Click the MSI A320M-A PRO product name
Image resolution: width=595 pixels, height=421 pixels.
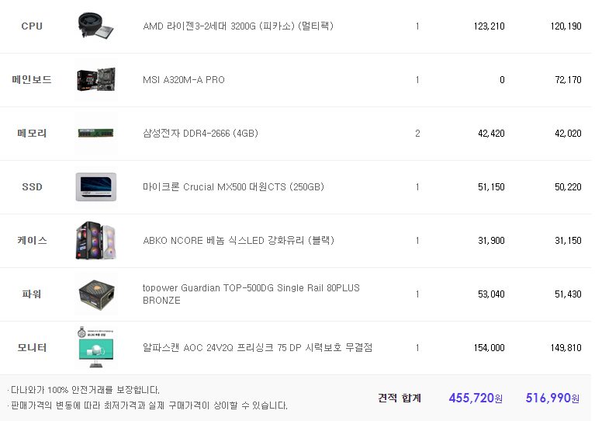click(184, 80)
